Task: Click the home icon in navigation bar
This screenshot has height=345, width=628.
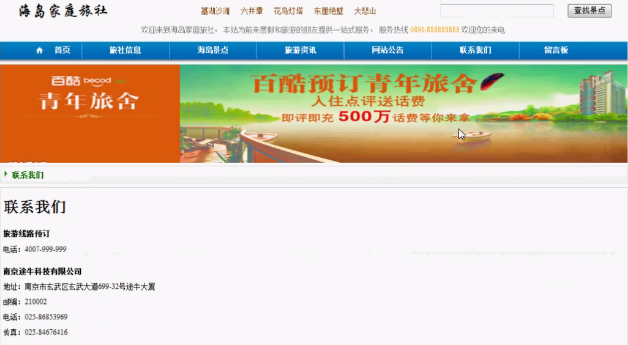Action: pyautogui.click(x=39, y=50)
